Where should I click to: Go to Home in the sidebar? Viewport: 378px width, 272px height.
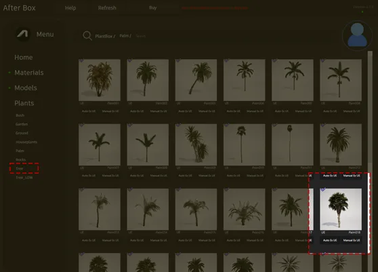click(x=24, y=58)
